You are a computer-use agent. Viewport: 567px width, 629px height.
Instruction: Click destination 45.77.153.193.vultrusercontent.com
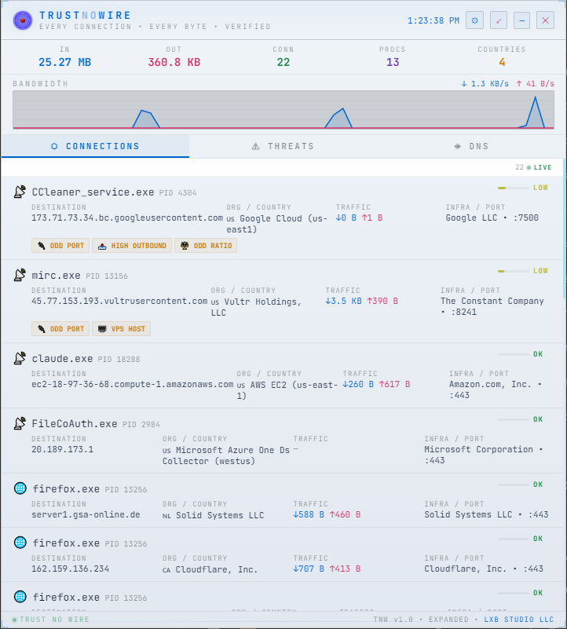tap(119, 302)
